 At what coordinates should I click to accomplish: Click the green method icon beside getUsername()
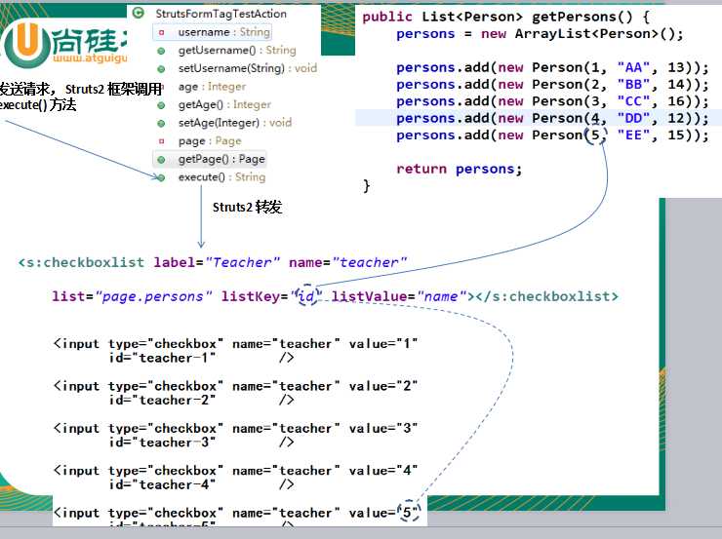[x=161, y=51]
